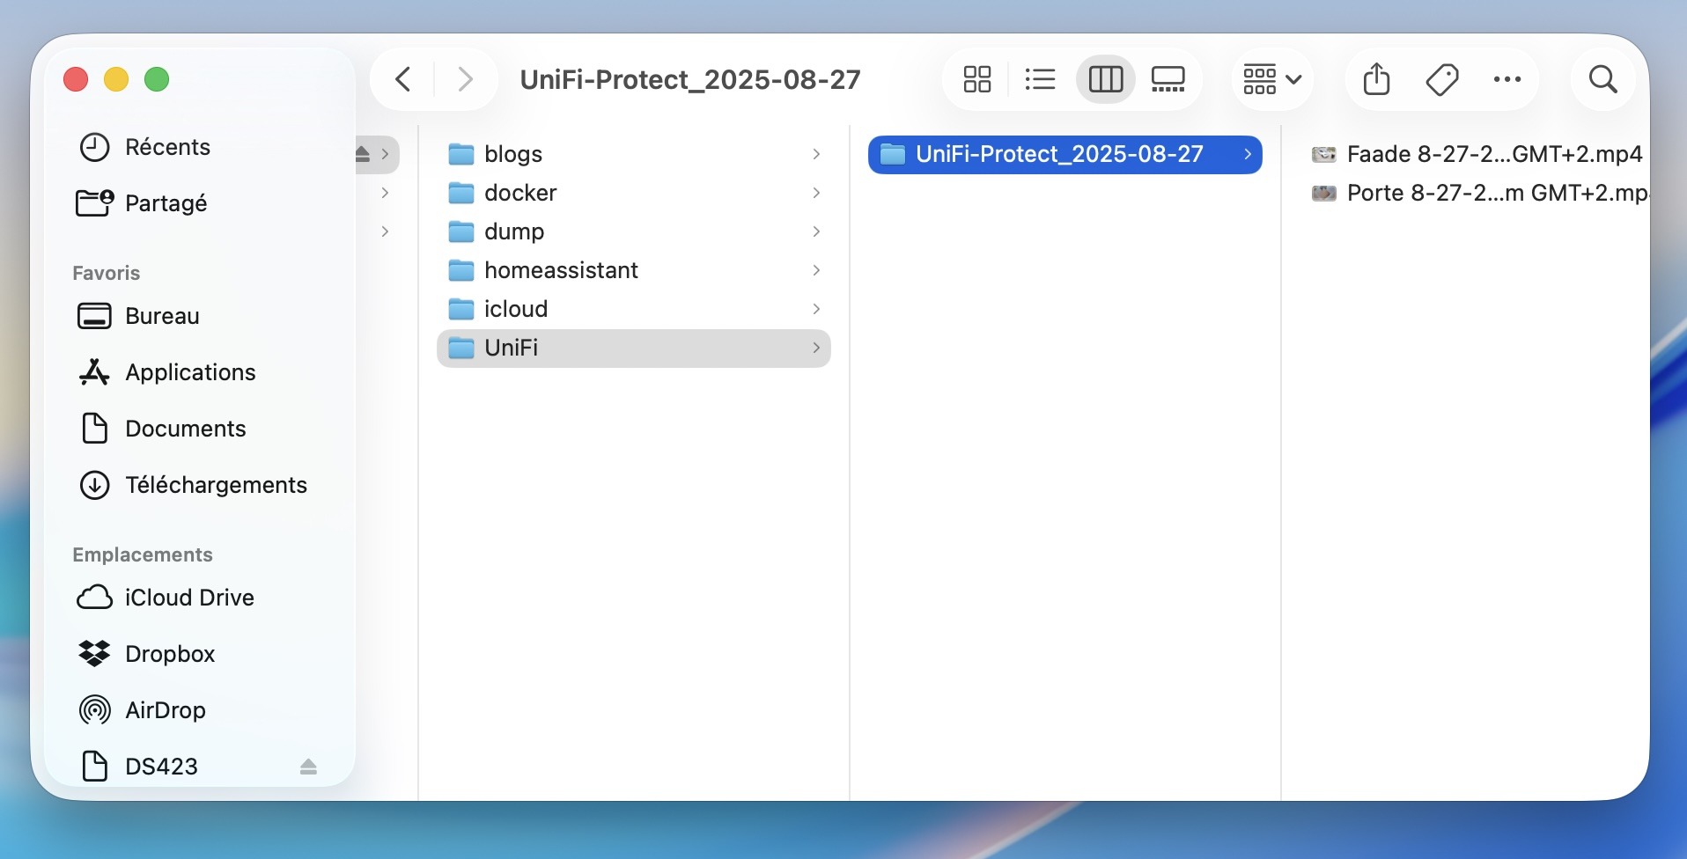The width and height of the screenshot is (1687, 859).
Task: Select the icloud folder
Action: tap(634, 309)
